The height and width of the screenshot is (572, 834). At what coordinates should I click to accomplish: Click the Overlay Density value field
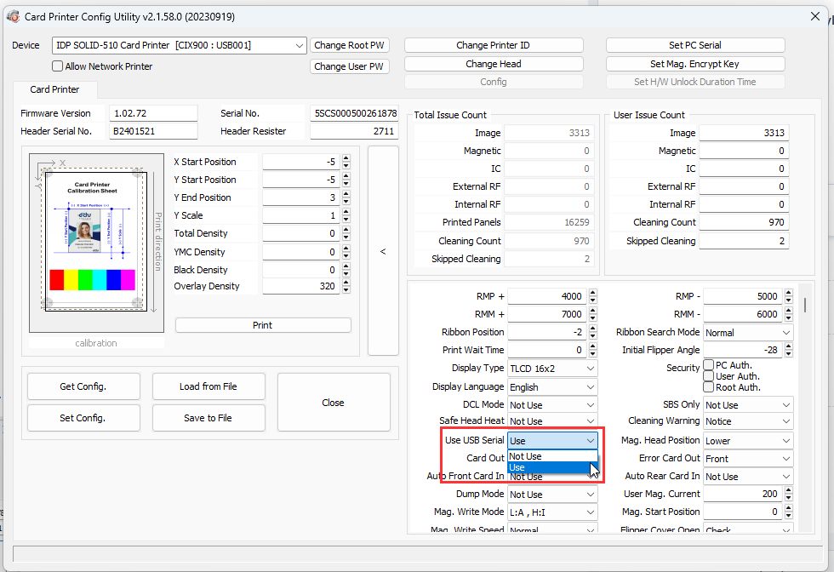click(x=301, y=286)
